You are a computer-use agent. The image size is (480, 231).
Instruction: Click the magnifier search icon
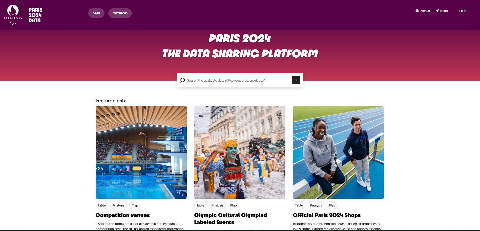pos(182,80)
